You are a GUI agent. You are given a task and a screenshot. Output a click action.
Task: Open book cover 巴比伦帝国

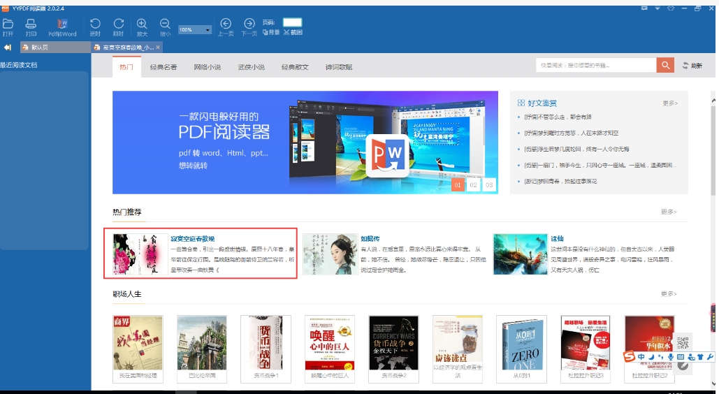click(202, 342)
